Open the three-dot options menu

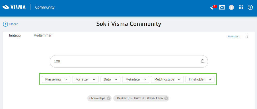click(x=247, y=36)
